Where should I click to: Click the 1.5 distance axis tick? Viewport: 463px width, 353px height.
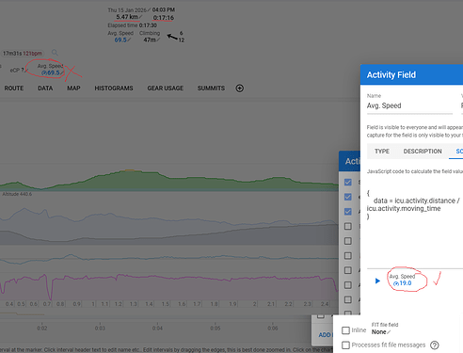click(x=166, y=304)
